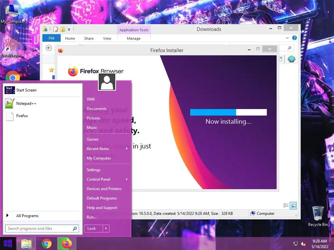
Task: Click the Lock button
Action: click(x=94, y=229)
